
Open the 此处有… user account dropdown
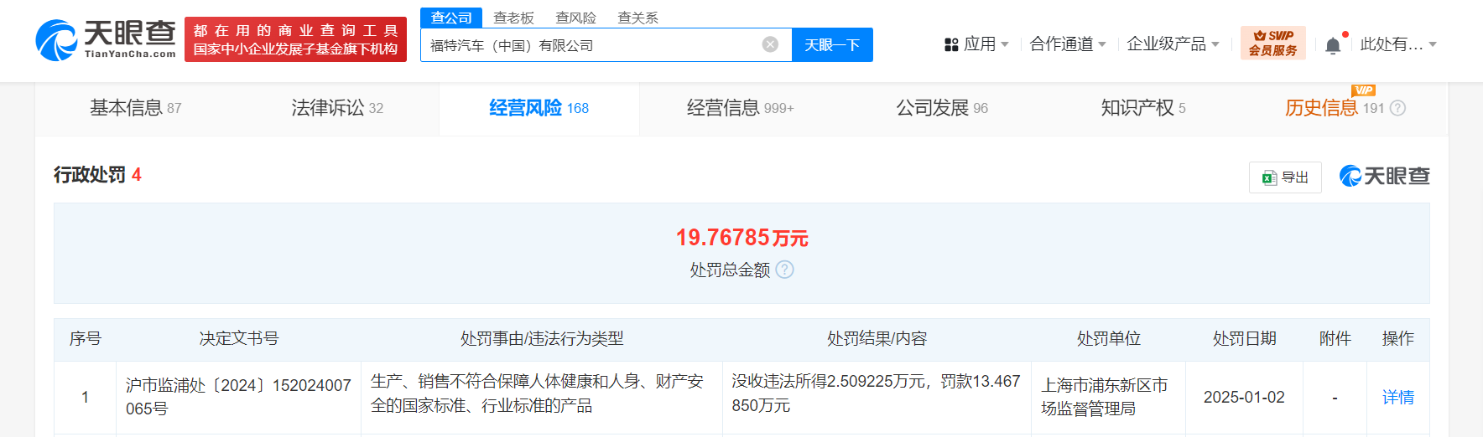tap(1397, 44)
